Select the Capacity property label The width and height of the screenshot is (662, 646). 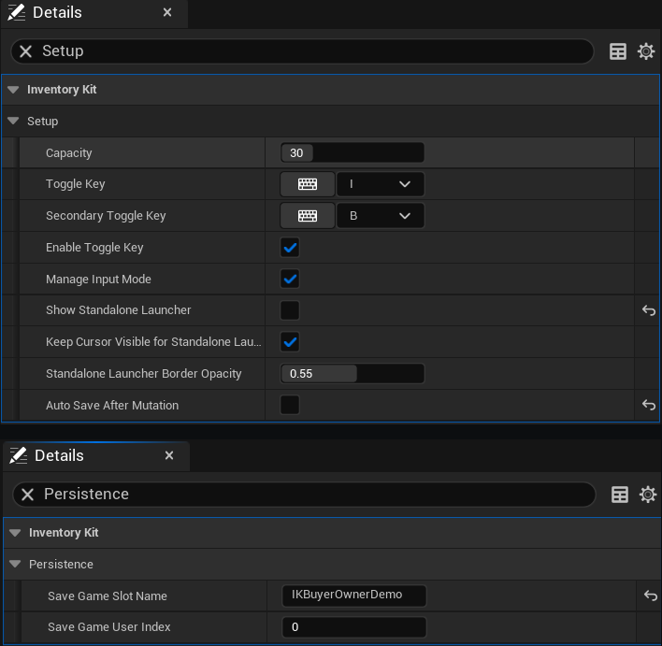pyautogui.click(x=69, y=152)
